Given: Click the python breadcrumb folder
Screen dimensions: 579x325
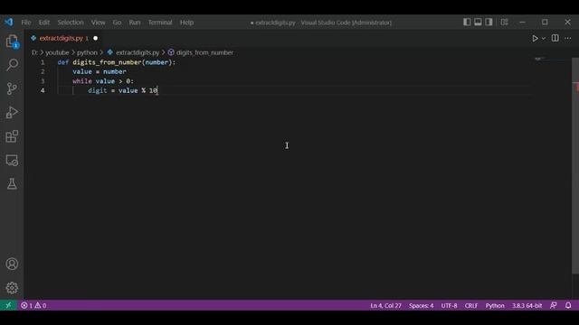Looking at the screenshot, I should (x=87, y=52).
